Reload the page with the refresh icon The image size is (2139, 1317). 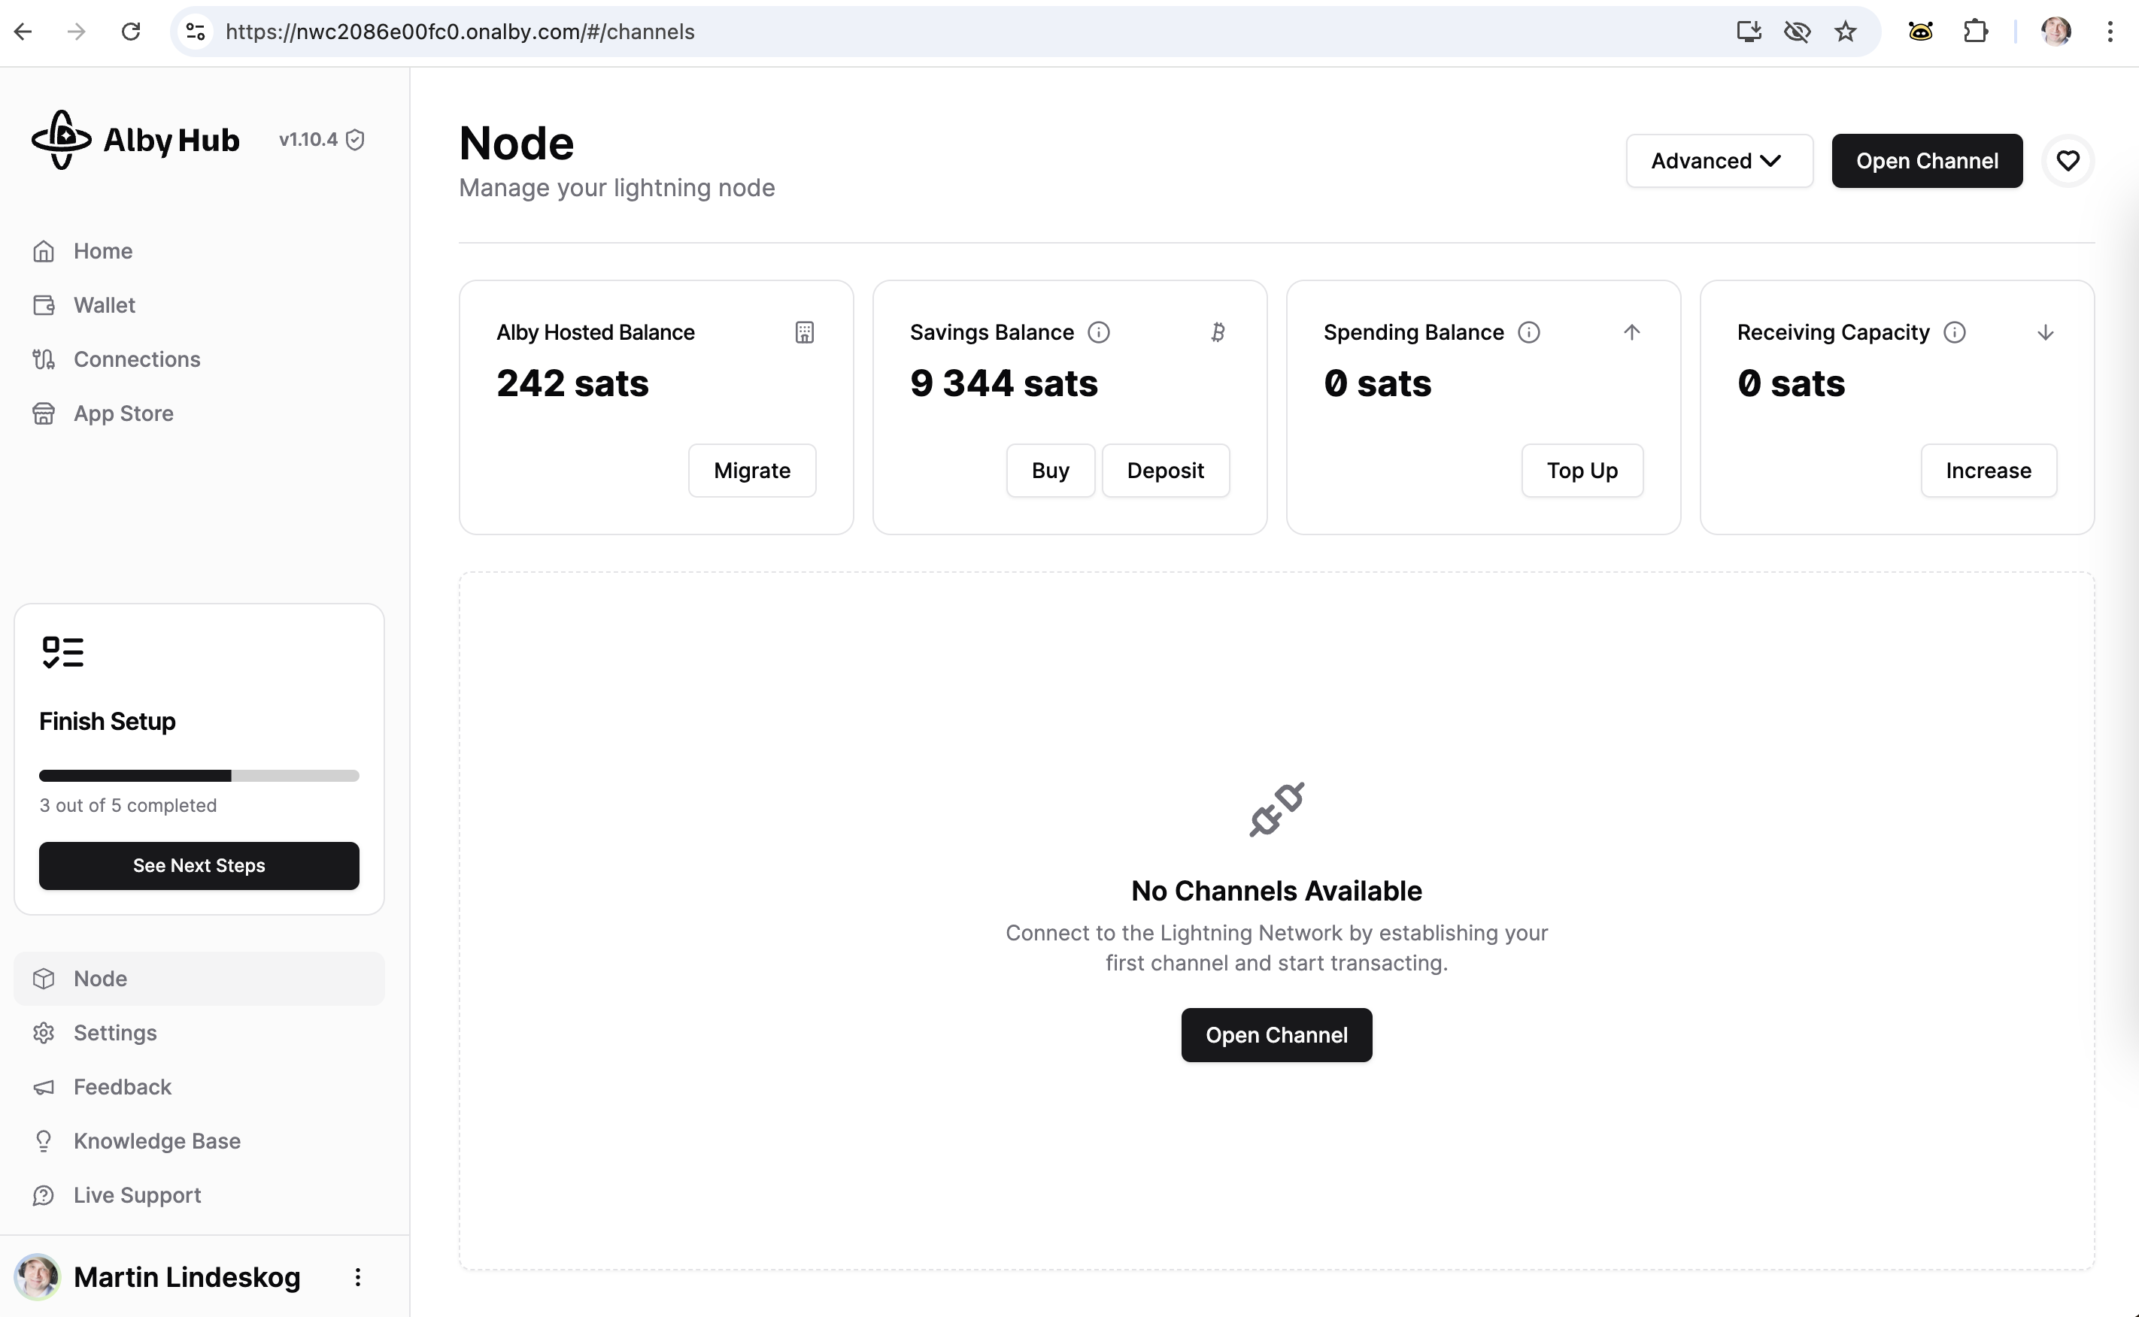click(x=131, y=32)
